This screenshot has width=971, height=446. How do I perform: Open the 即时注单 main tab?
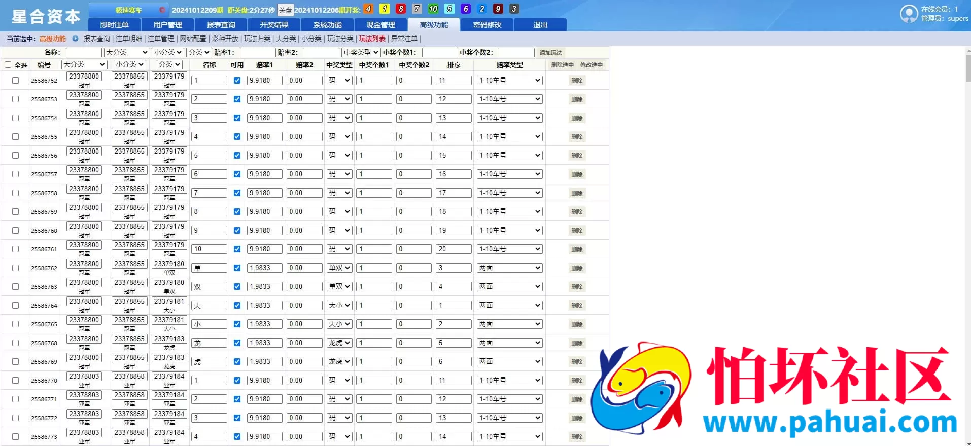(x=114, y=25)
